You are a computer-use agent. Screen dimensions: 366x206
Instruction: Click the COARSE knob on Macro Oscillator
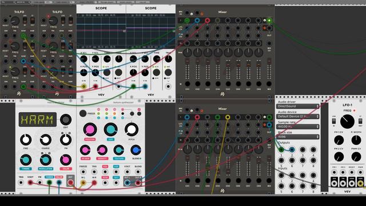pyautogui.click(x=46, y=140)
